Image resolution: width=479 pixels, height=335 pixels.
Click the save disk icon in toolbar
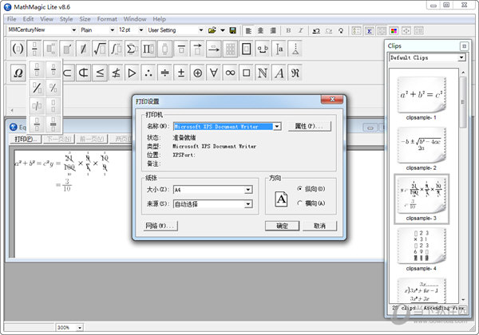click(233, 30)
